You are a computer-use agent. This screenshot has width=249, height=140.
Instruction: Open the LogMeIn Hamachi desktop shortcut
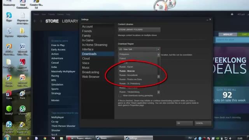tap(9, 127)
